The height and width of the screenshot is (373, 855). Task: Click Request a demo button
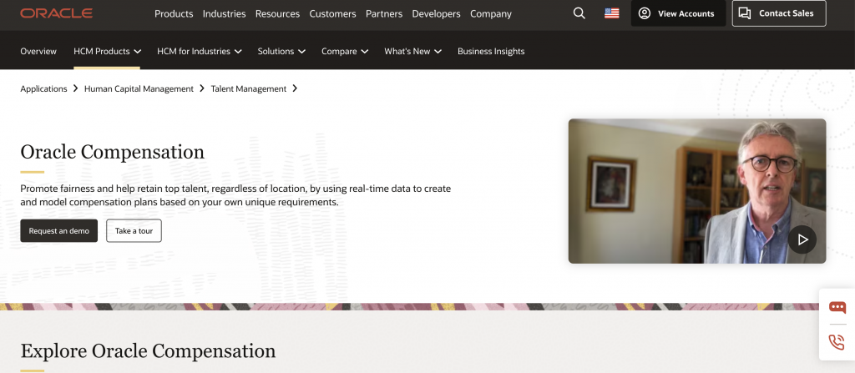(59, 230)
